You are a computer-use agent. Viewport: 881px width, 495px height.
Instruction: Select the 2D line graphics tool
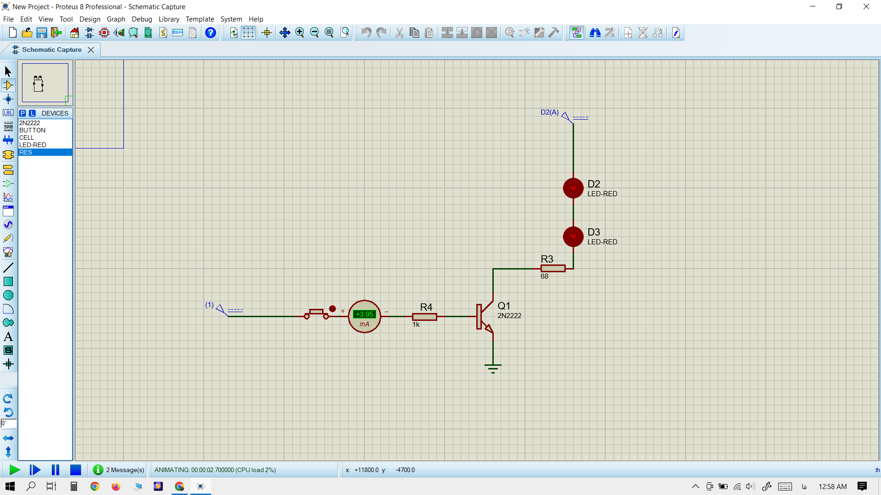pyautogui.click(x=8, y=268)
